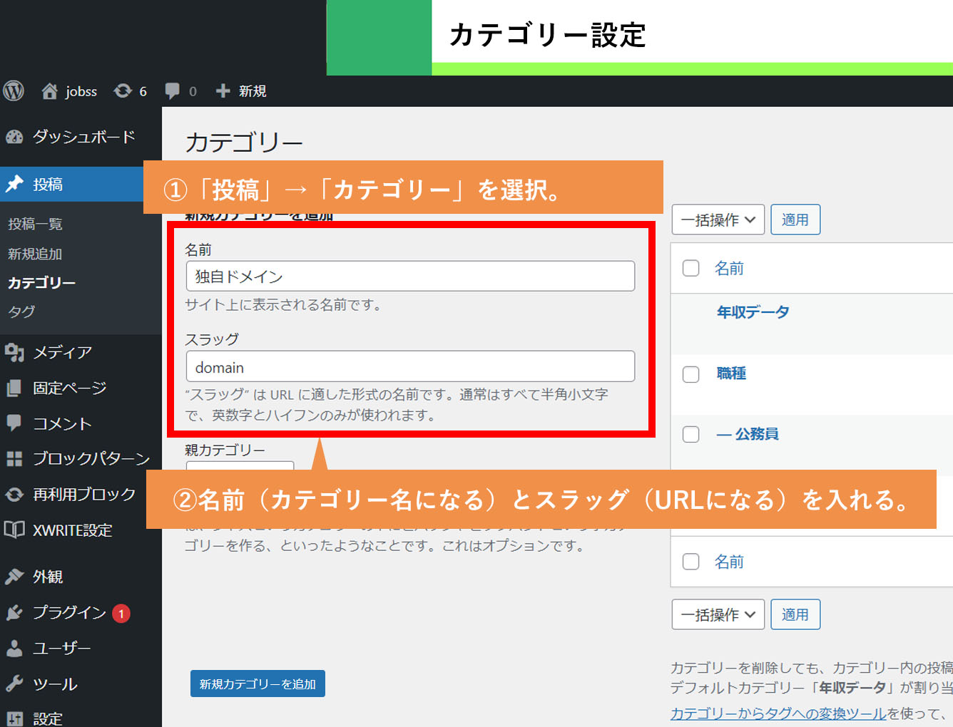Click the ツール wrench icon
The image size is (953, 727).
pos(14,684)
